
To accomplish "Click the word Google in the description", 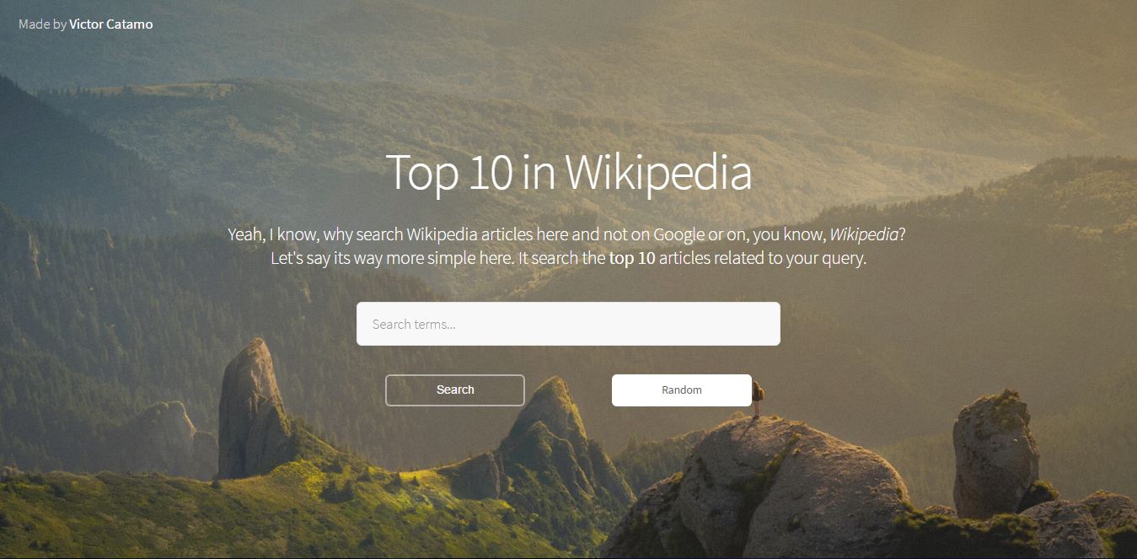I will (680, 235).
